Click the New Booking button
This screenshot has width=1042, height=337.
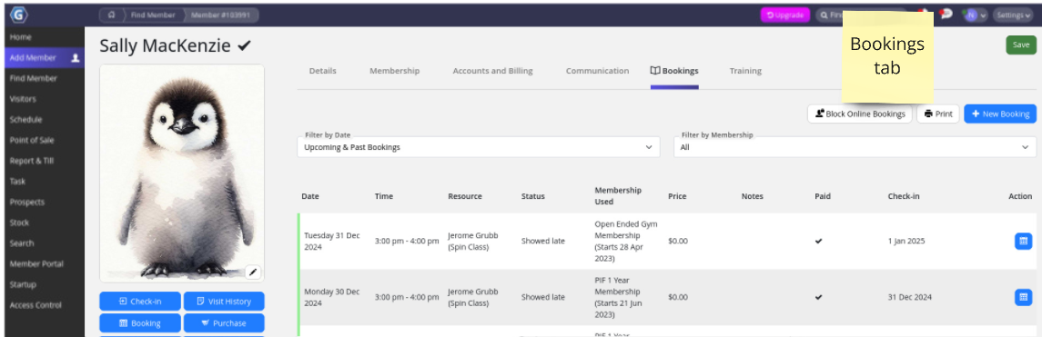point(1000,114)
